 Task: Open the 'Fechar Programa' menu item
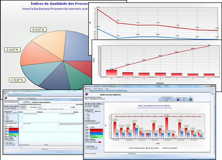[97, 88]
